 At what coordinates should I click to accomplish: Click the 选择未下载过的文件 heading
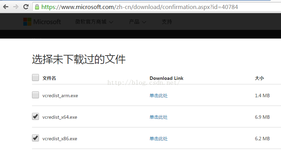coord(79,59)
